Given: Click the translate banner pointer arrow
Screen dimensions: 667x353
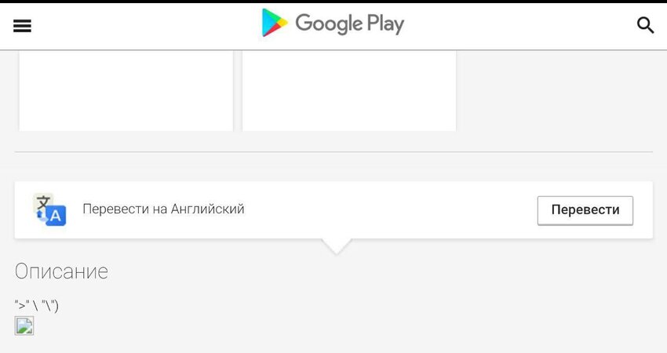Looking at the screenshot, I should tap(337, 246).
